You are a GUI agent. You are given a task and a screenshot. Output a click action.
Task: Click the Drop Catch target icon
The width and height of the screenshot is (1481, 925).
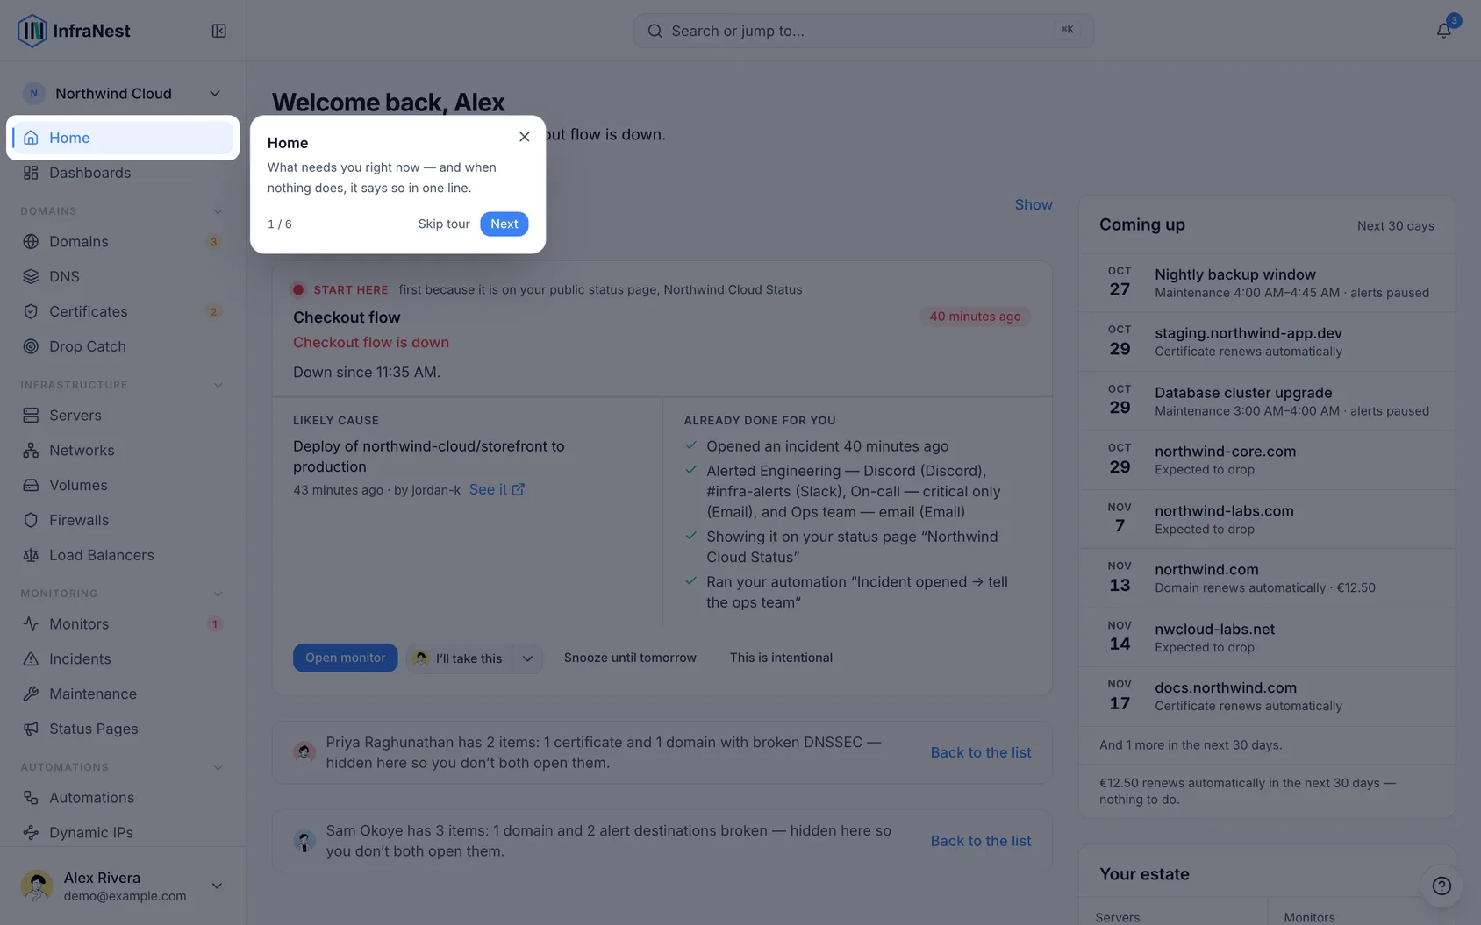point(31,346)
